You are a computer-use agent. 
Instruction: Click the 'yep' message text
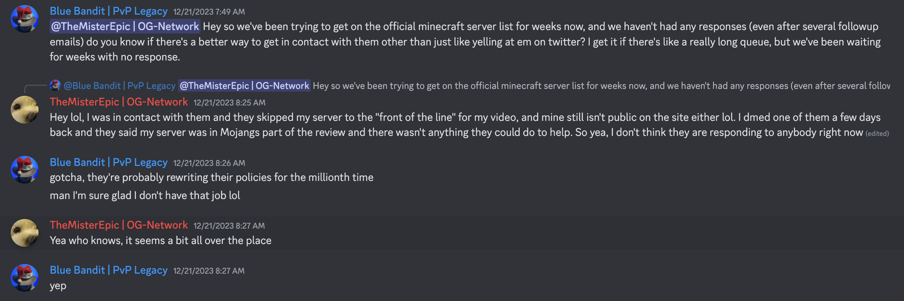(59, 286)
